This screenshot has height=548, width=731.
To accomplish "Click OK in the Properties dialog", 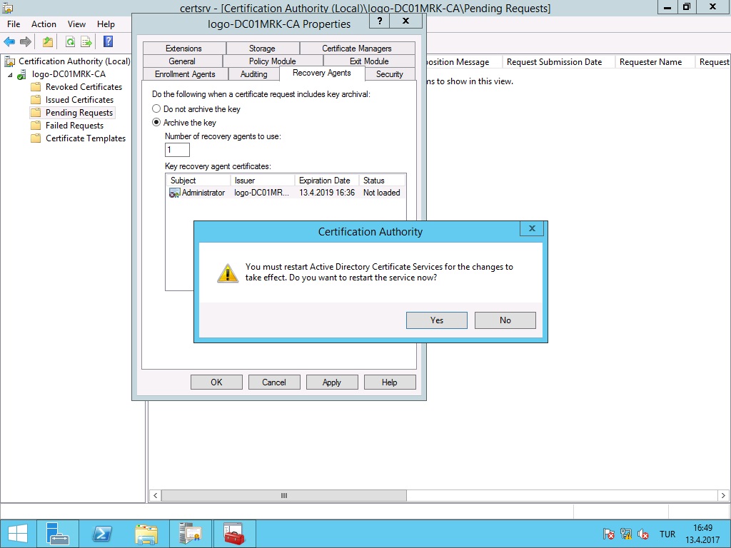I will pos(216,382).
